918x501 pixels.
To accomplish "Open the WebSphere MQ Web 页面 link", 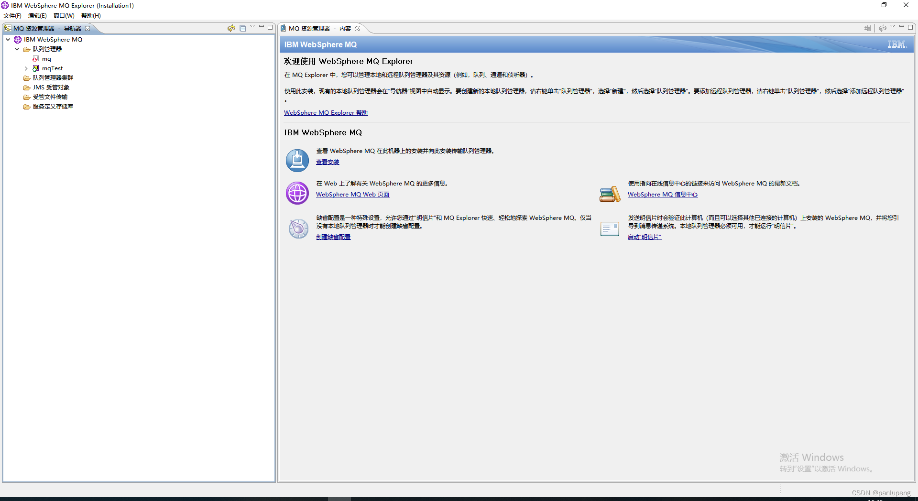I will [x=352, y=195].
